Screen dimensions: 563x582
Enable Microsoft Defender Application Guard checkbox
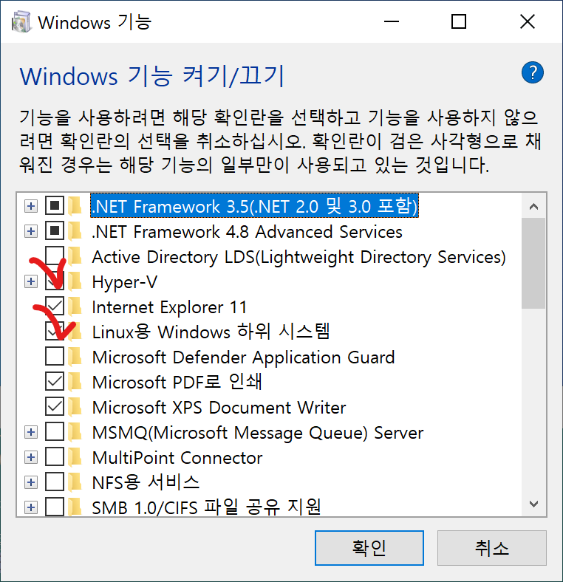pos(55,356)
